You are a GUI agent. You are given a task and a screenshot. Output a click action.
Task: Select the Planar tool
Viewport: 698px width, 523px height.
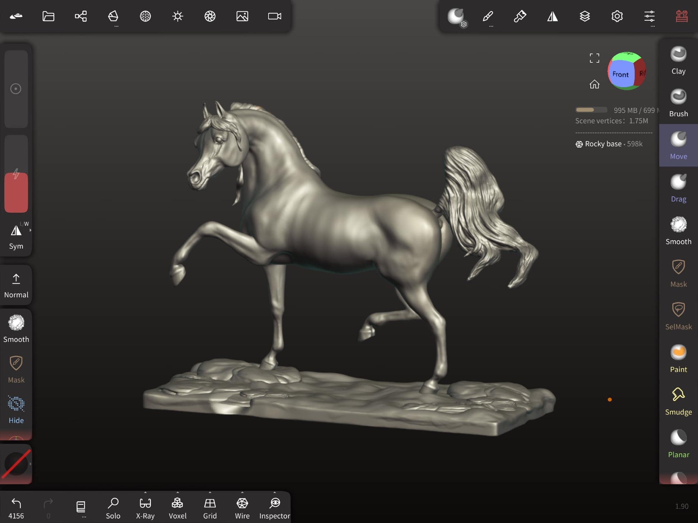pyautogui.click(x=678, y=444)
